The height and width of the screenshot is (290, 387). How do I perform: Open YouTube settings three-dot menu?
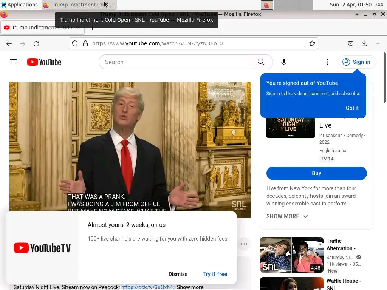tap(327, 62)
